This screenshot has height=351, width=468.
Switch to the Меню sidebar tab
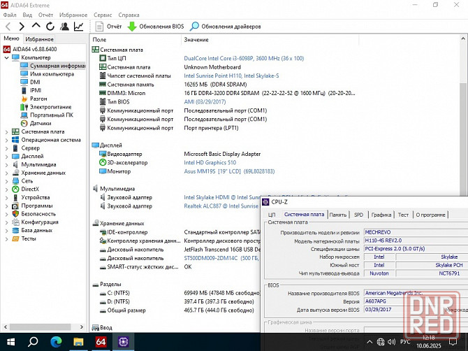point(11,38)
